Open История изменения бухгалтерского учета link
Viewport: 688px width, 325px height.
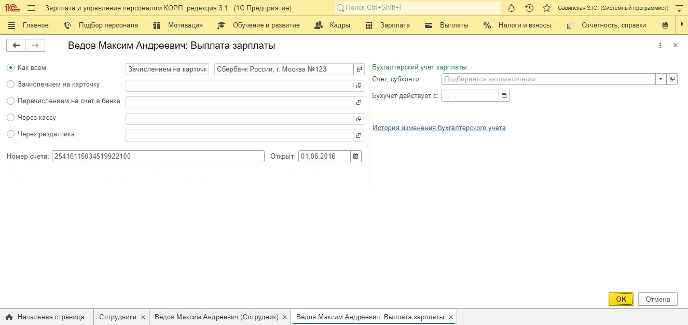coord(439,128)
